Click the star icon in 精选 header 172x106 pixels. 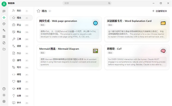39,11
